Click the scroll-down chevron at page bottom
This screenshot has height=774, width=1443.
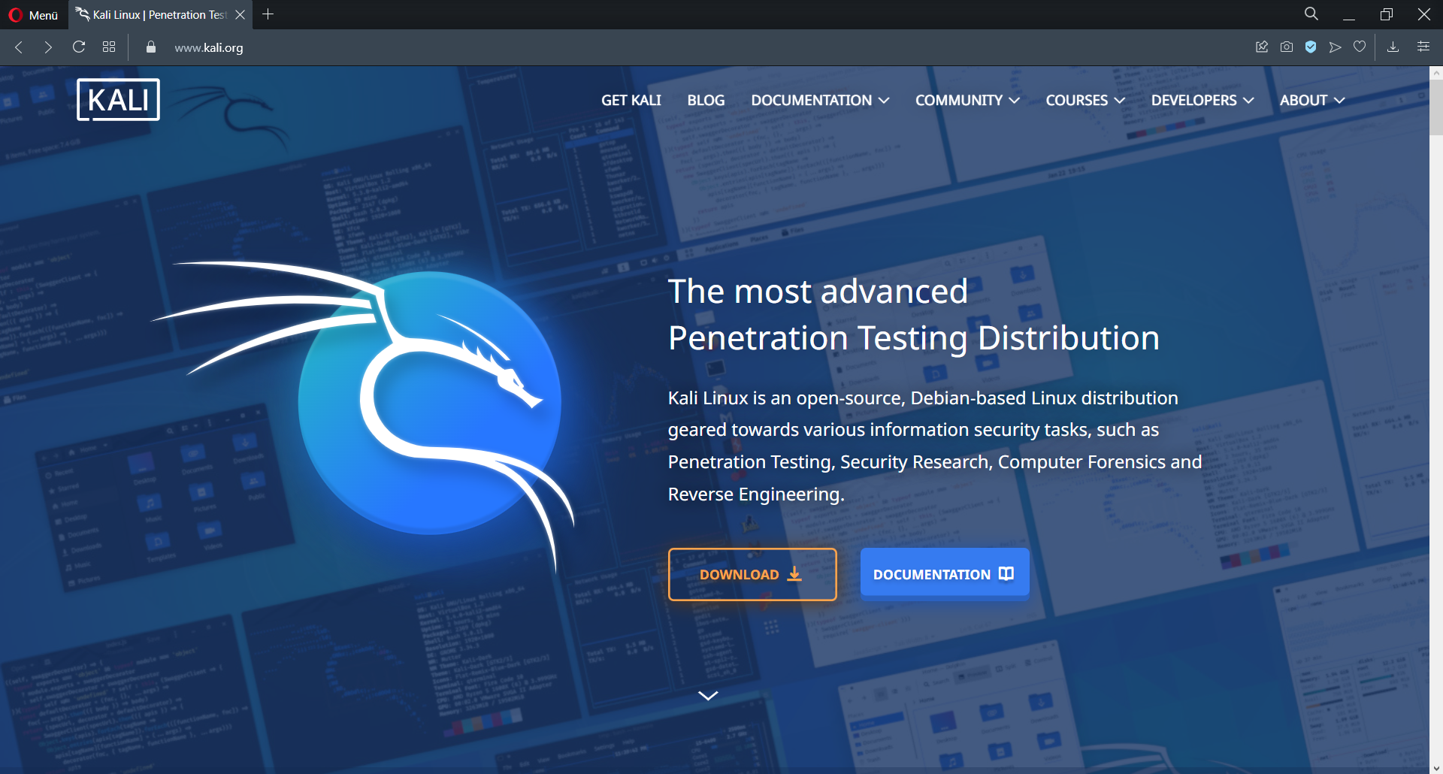(x=708, y=696)
